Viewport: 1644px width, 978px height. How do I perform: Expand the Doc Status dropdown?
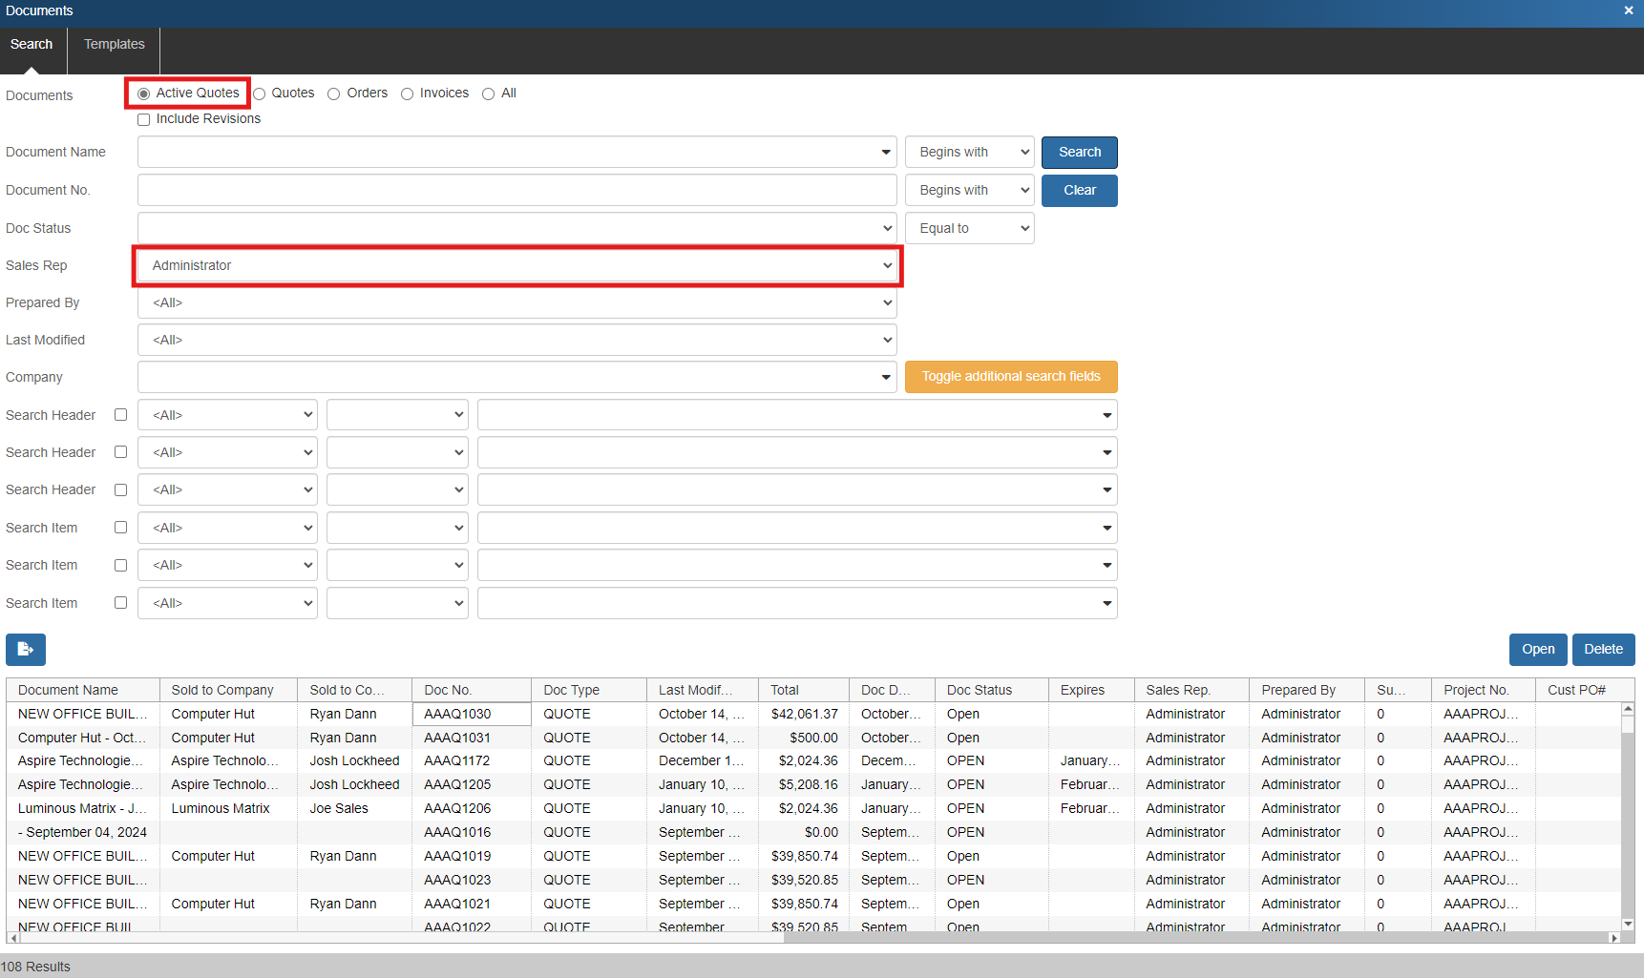pos(516,229)
